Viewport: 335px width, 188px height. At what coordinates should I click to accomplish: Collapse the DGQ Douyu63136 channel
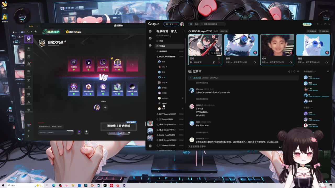tap(167, 57)
